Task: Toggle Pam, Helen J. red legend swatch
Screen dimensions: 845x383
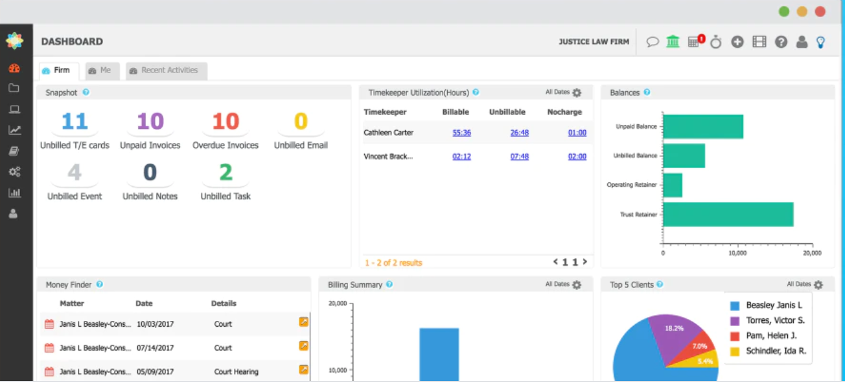Action: (735, 336)
